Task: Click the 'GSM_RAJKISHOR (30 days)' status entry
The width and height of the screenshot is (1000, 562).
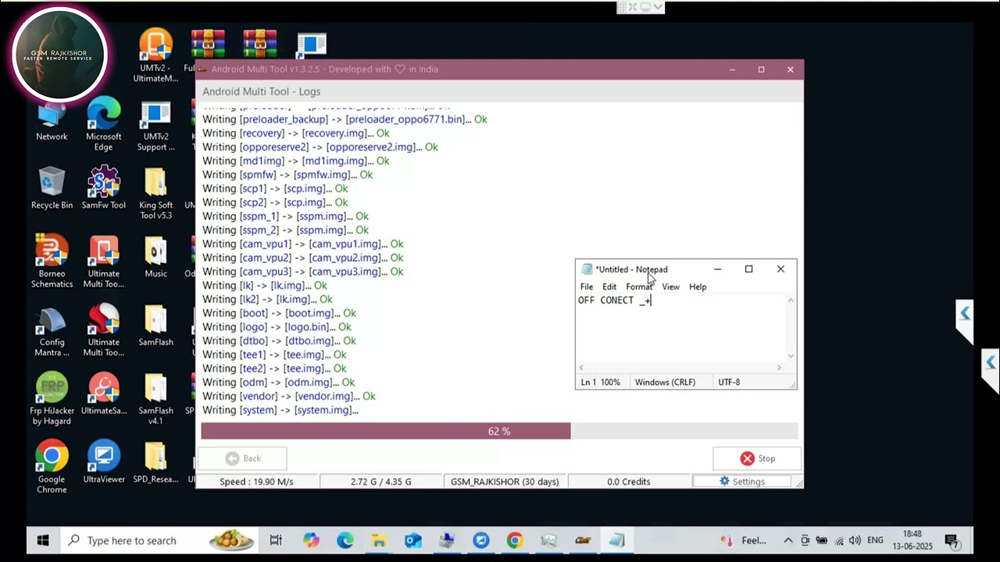Action: (505, 482)
